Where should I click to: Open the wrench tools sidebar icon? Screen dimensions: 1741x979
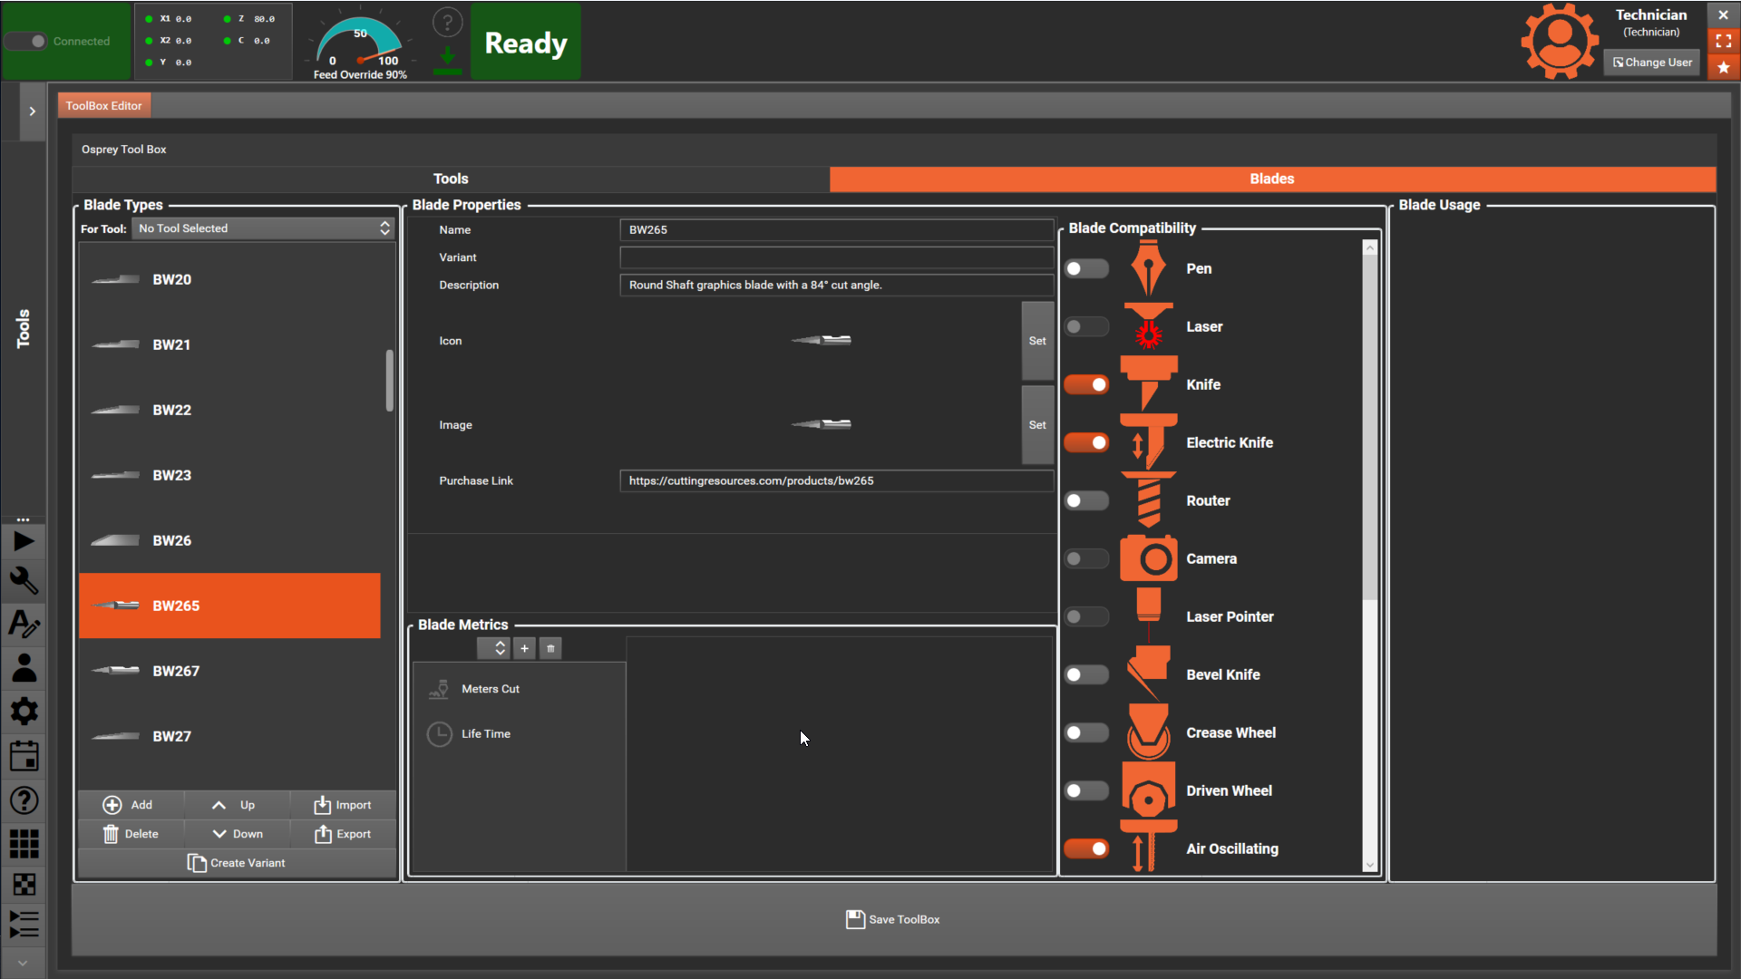click(24, 581)
